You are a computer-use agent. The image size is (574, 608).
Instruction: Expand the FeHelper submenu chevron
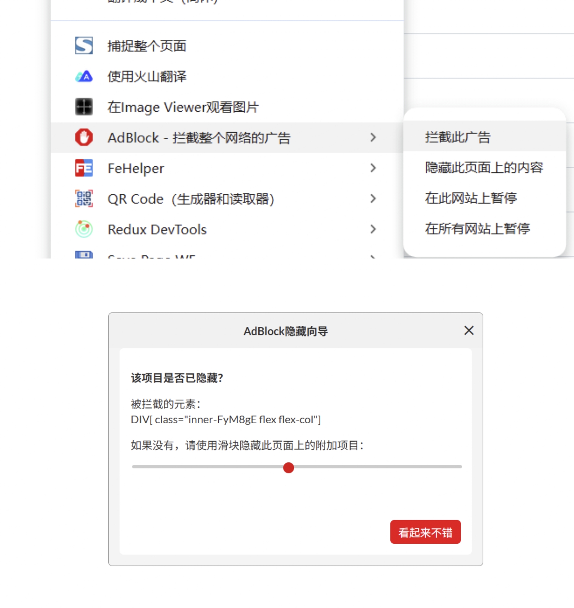click(x=373, y=168)
